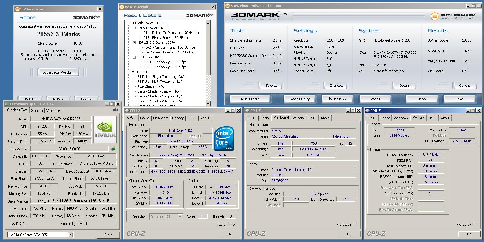Open the CPU tab in the CPU-Z Memory window
This screenshot has height=242, width=484.
[371, 118]
